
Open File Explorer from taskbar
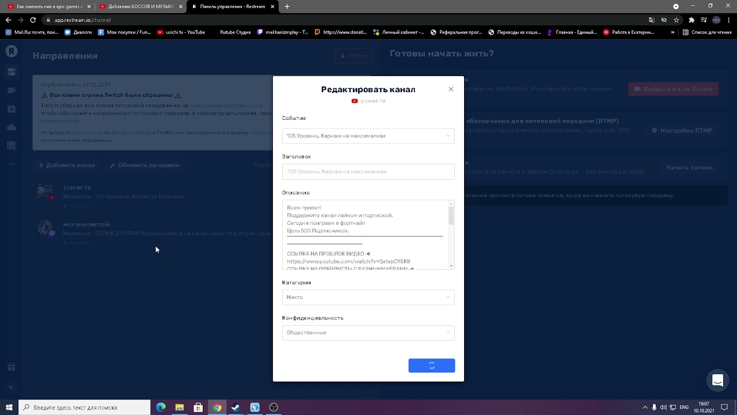(x=180, y=408)
